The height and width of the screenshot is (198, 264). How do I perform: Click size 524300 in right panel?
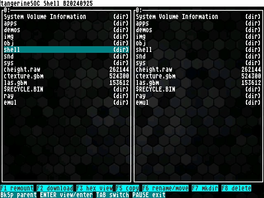pyautogui.click(x=251, y=76)
